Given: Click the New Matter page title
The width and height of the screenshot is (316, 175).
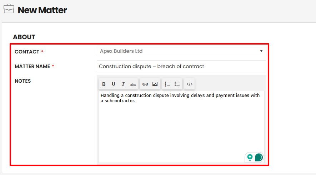Looking at the screenshot, I should (x=42, y=10).
